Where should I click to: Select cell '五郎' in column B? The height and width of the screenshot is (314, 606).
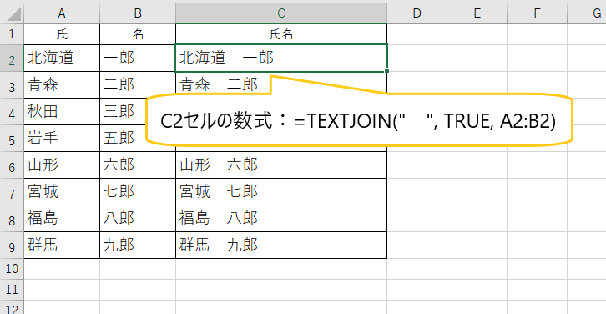(124, 138)
